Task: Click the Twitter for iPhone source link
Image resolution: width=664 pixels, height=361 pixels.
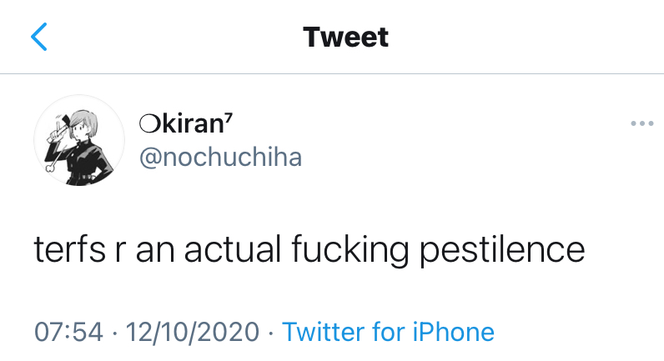Action: coord(388,332)
